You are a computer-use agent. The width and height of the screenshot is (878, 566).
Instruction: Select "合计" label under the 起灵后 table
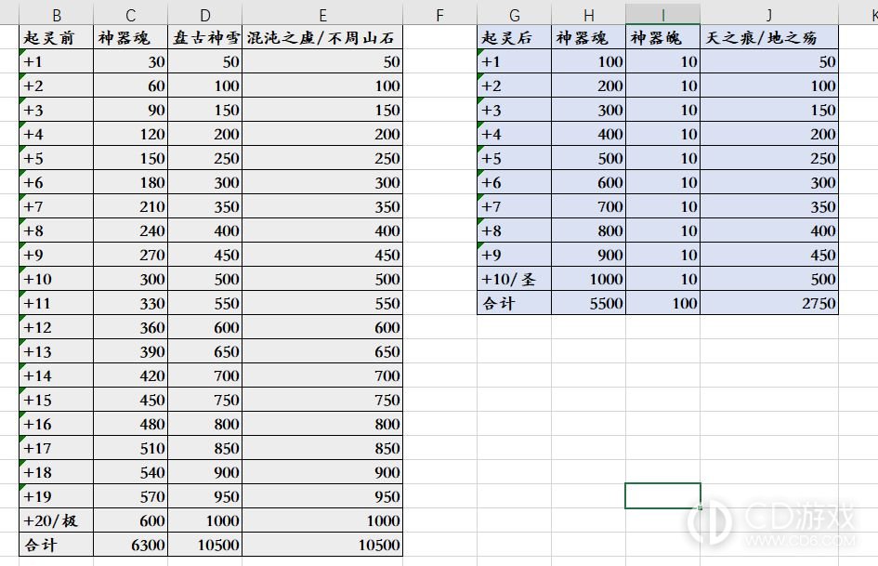click(514, 303)
